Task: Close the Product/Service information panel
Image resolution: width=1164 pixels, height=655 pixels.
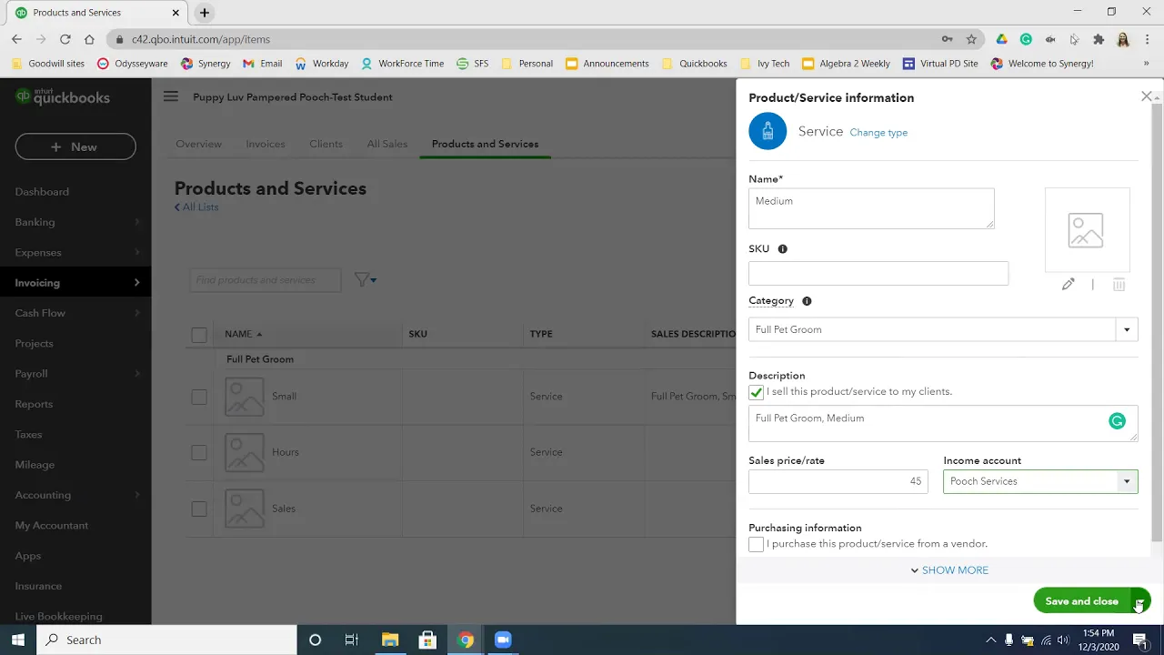Action: pos(1147,96)
